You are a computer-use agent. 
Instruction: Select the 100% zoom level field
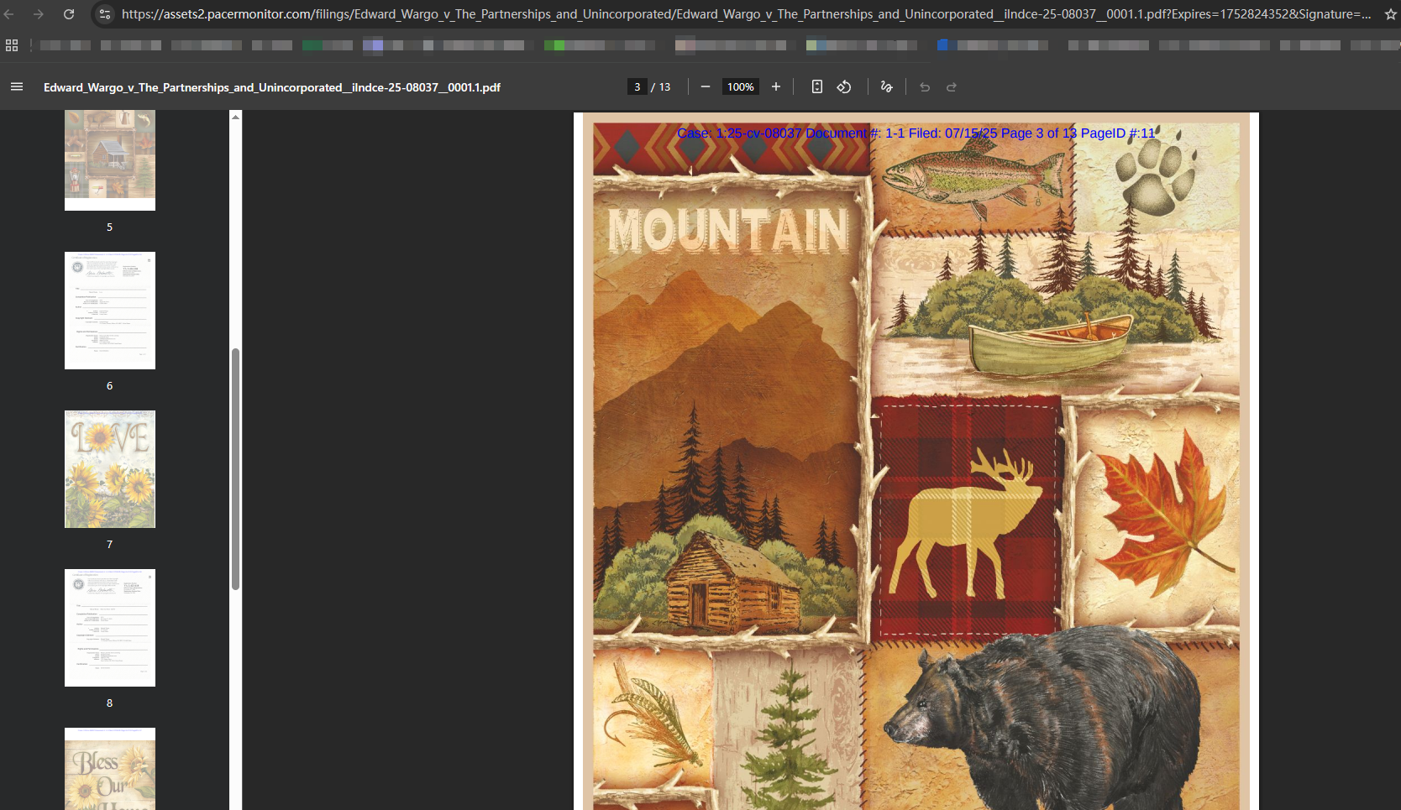coord(741,86)
